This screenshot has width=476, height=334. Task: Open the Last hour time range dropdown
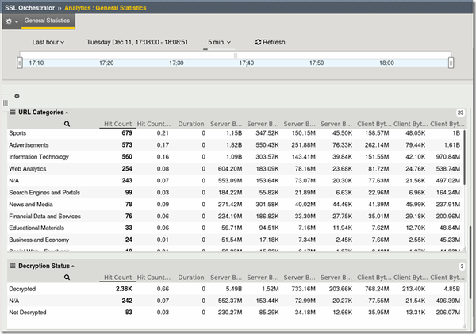tap(48, 42)
